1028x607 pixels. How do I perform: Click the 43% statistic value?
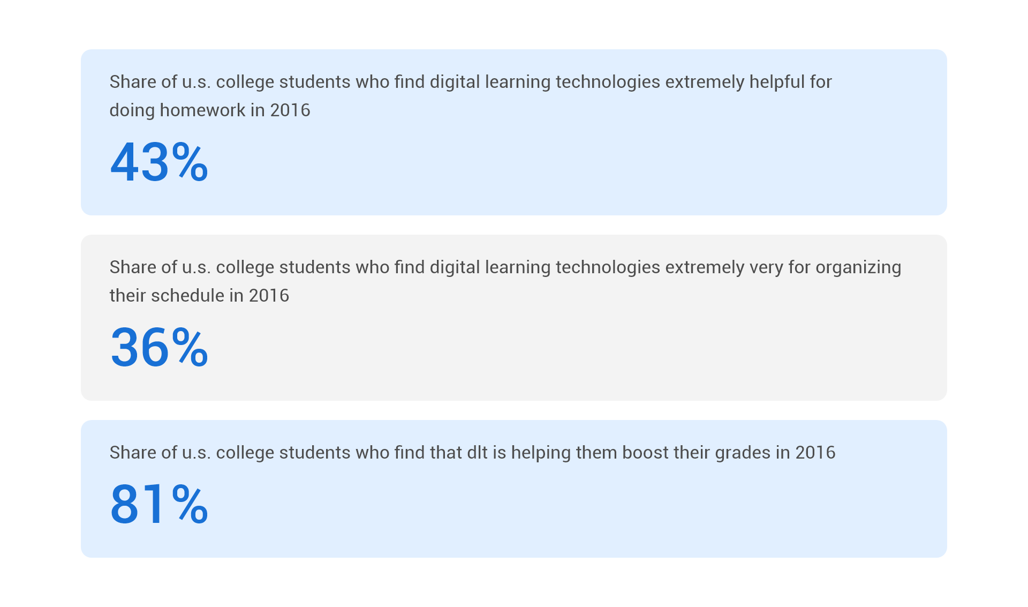159,162
